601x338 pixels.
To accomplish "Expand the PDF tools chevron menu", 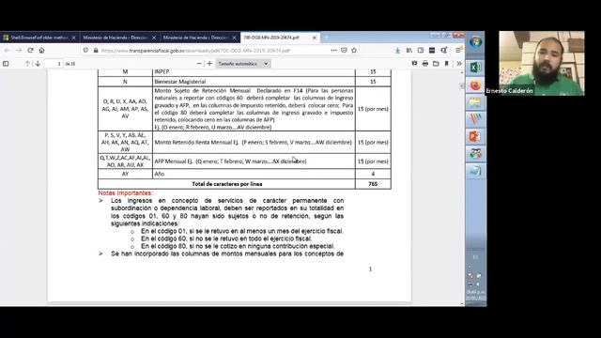I will (459, 63).
